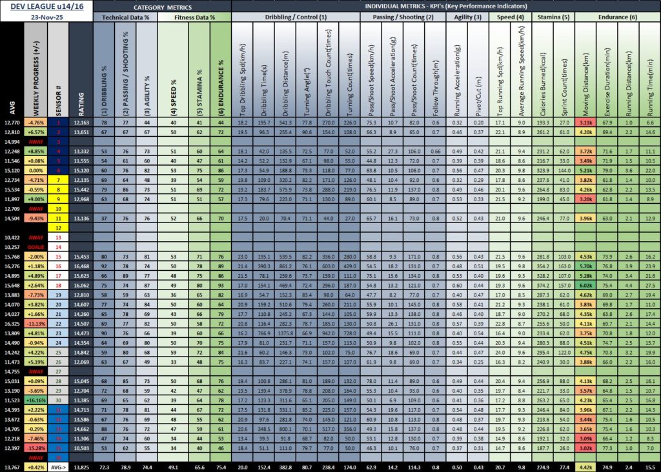Click the Fitness Data % subheader
This screenshot has height=472, width=661.
tap(195, 17)
